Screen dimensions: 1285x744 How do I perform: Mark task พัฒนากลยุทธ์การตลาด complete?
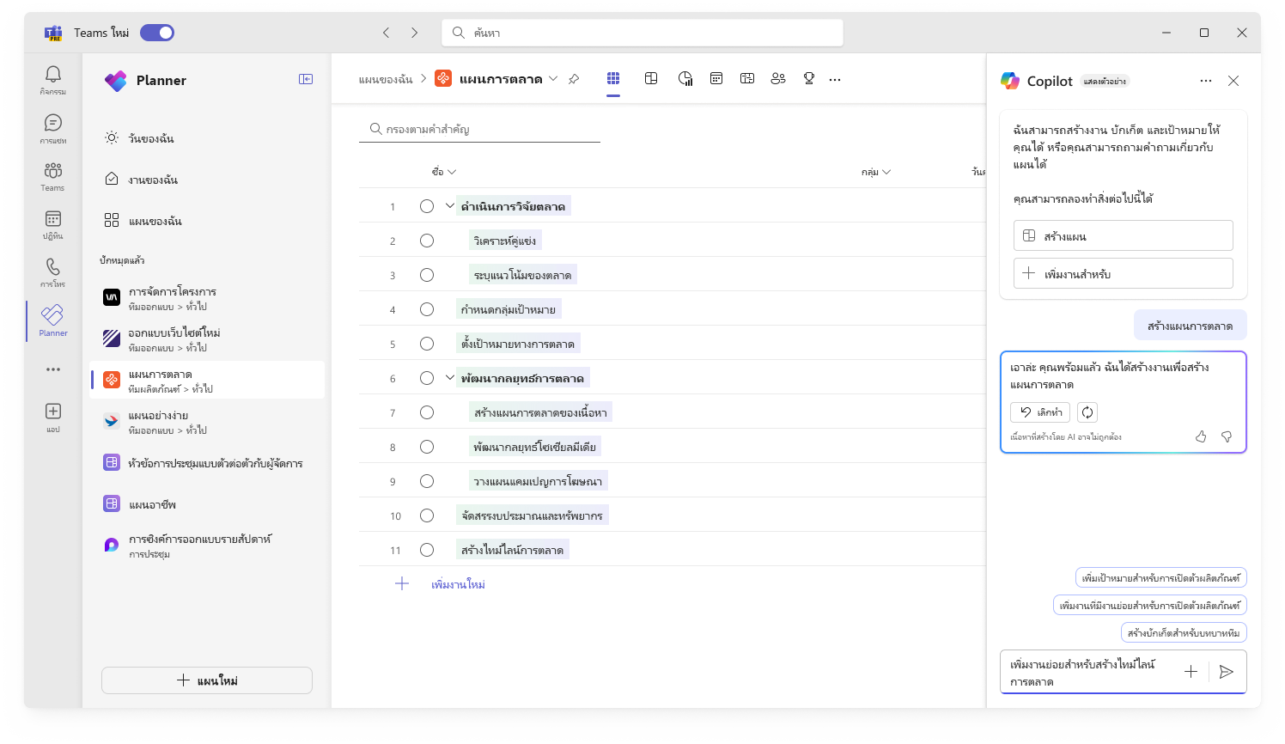[427, 378]
